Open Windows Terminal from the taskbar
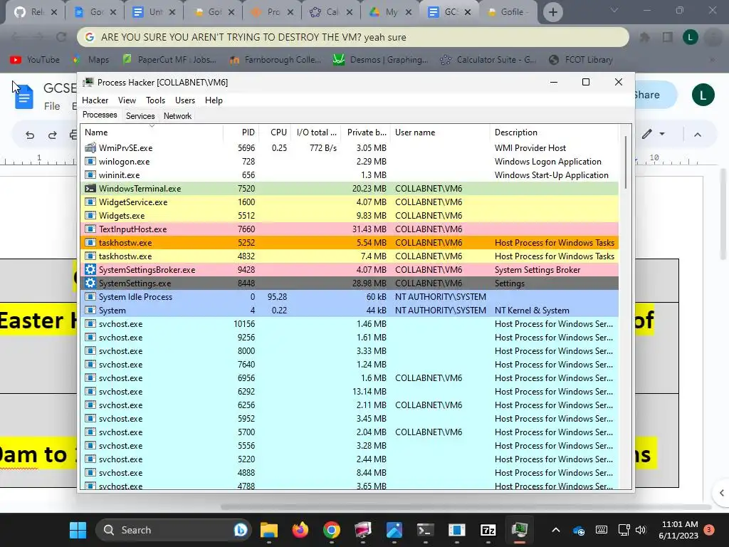This screenshot has width=729, height=547. pos(425,530)
